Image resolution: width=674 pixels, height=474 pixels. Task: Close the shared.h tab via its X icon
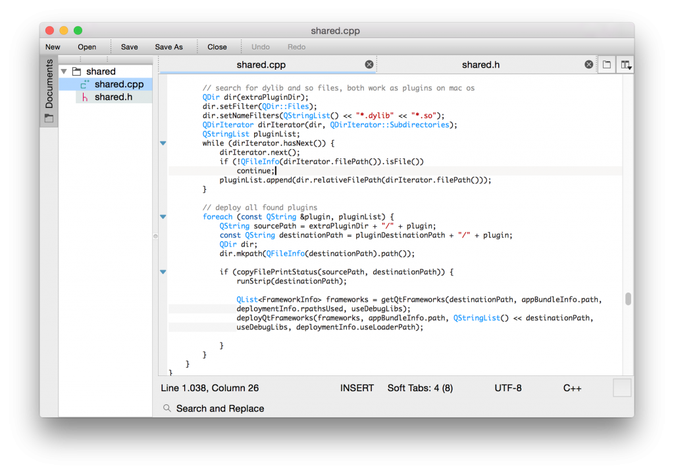[588, 64]
